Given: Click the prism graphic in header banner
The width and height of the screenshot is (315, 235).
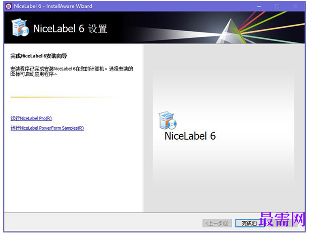Looking at the screenshot, I should click(x=231, y=31).
